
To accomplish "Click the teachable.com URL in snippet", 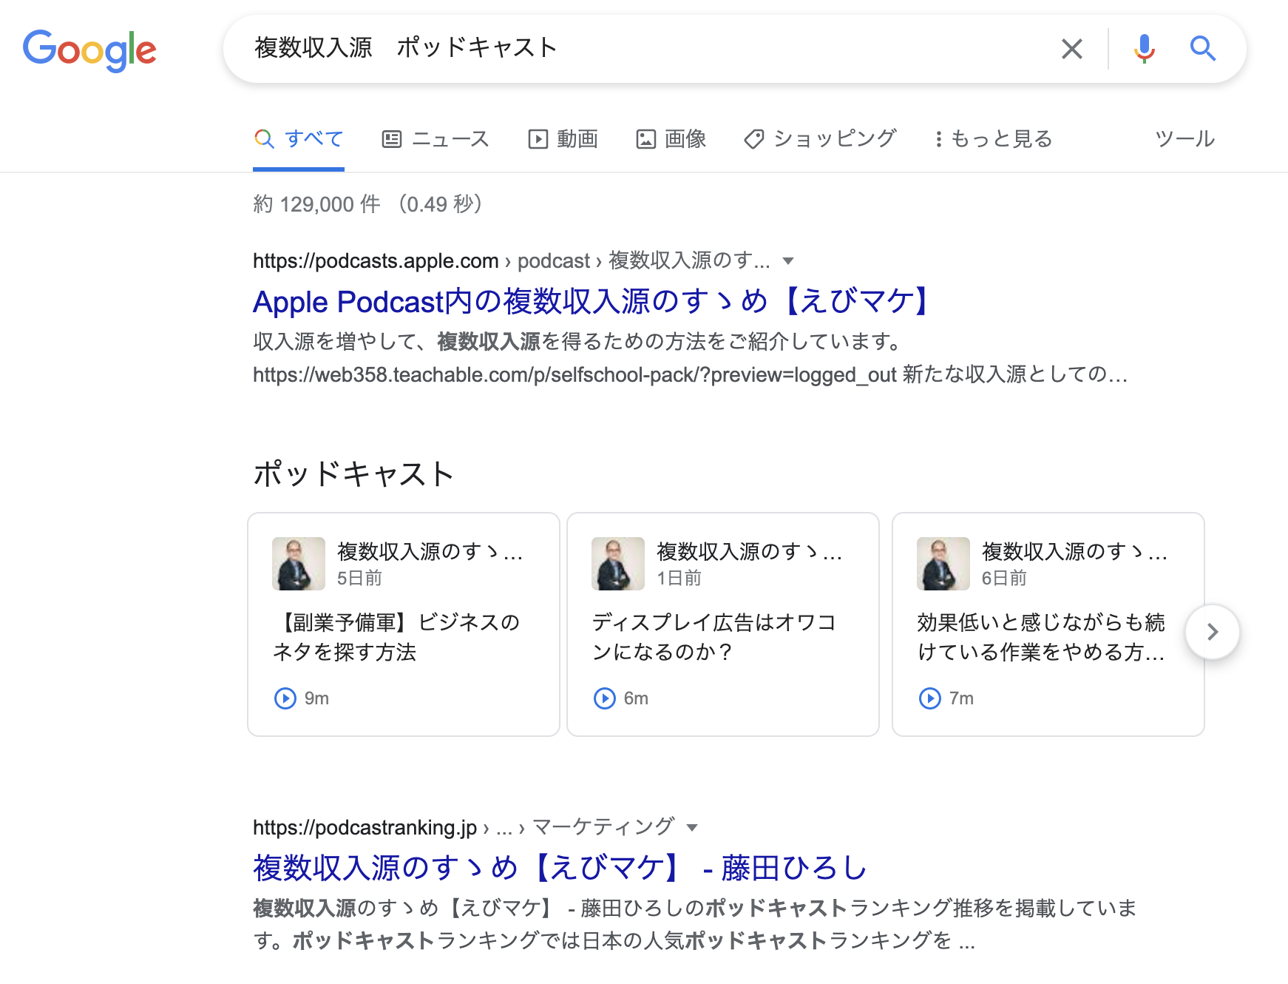I will click(x=574, y=374).
